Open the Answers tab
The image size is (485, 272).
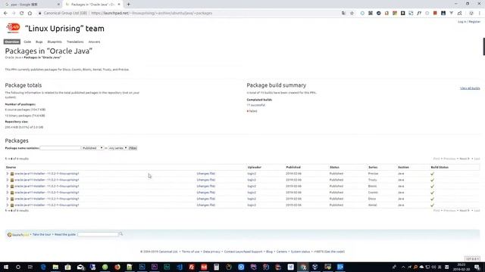(94, 42)
